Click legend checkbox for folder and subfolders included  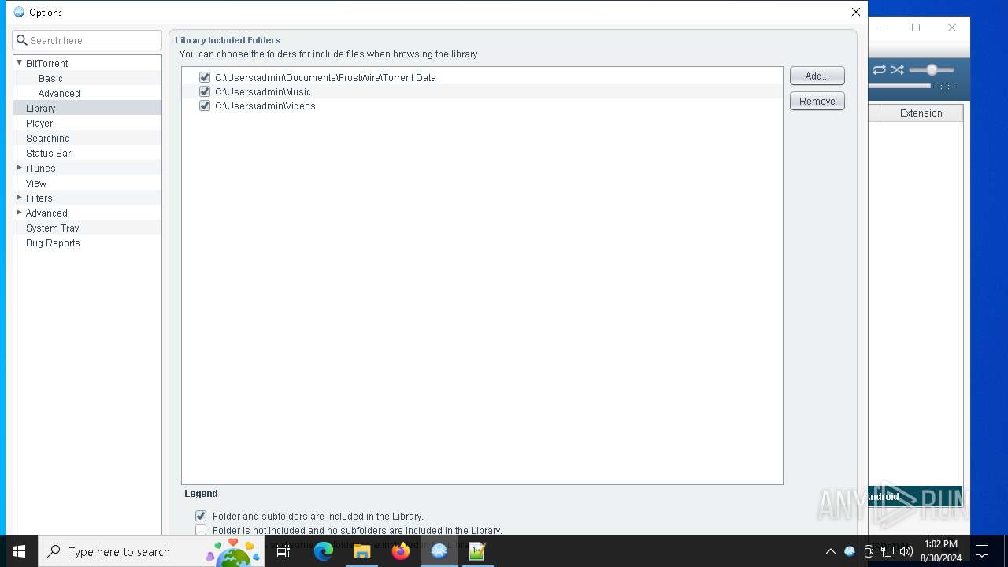tap(201, 516)
